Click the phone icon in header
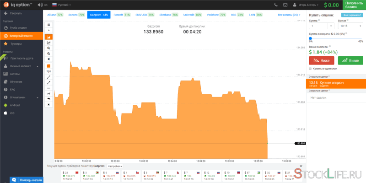The height and width of the screenshot is (183, 366). point(276,5)
